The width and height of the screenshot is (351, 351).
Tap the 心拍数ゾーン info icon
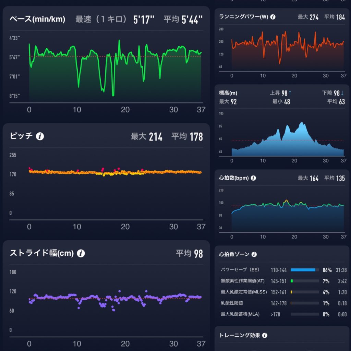(x=254, y=254)
